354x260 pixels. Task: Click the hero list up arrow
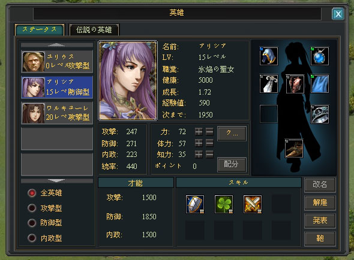(57, 45)
